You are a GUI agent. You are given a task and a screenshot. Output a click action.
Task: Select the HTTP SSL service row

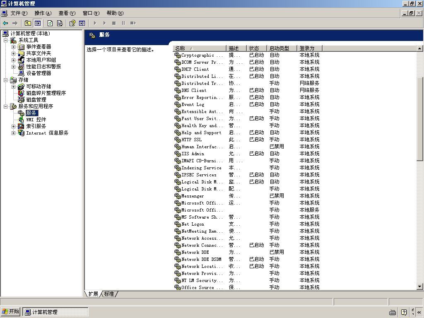(x=248, y=140)
